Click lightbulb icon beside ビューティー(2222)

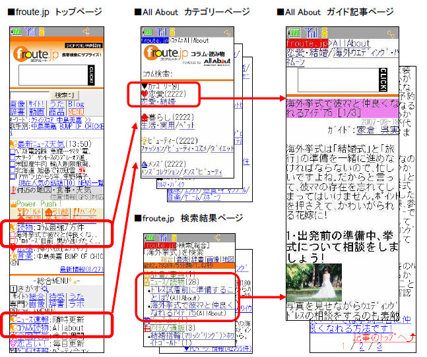coord(144,141)
